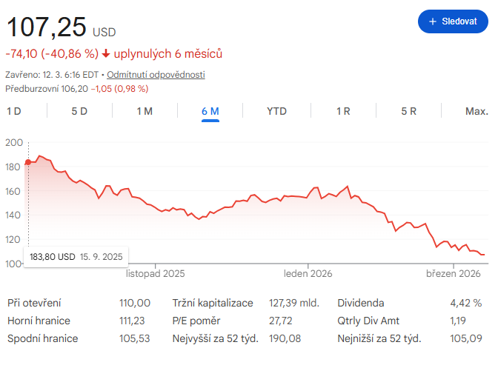Screen dimensions: 498x365
Task: Select the 6 M time range tab
Action: pos(210,111)
